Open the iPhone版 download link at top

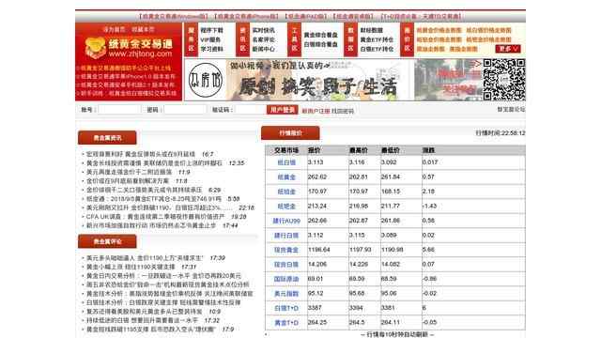[246, 17]
